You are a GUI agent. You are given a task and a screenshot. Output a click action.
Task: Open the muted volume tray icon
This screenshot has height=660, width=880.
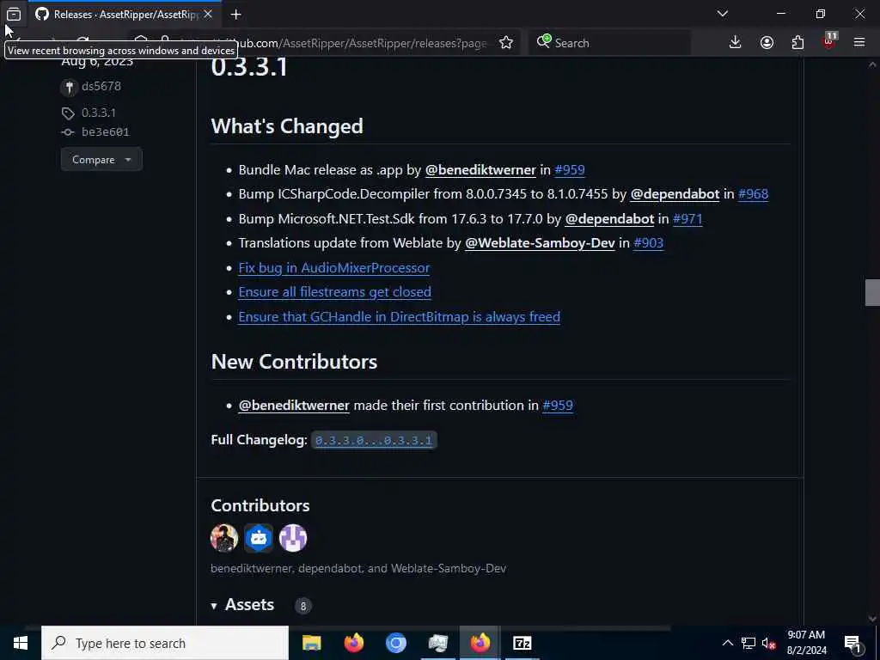[x=769, y=643]
